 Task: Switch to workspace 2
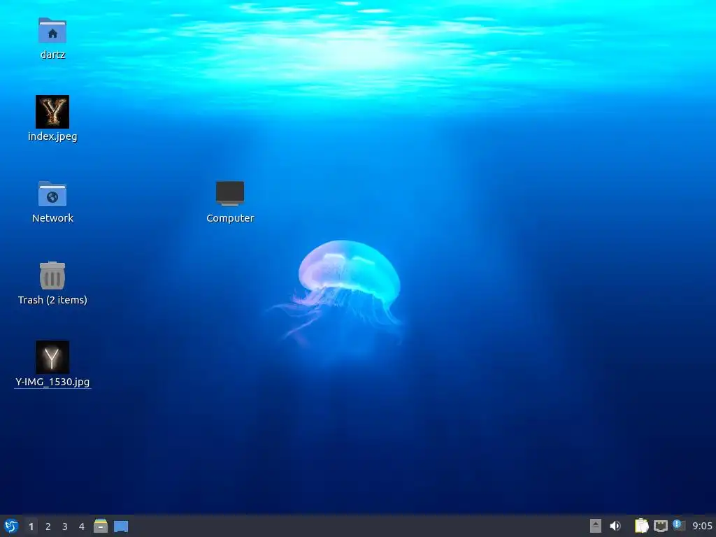(x=48, y=527)
